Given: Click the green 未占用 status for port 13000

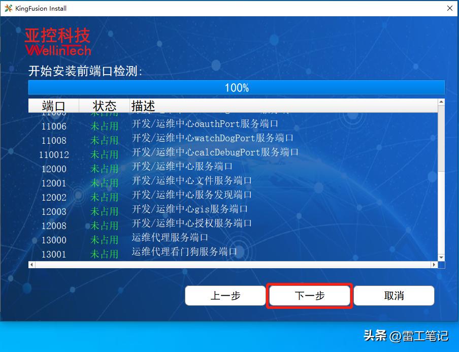Looking at the screenshot, I should click(105, 240).
